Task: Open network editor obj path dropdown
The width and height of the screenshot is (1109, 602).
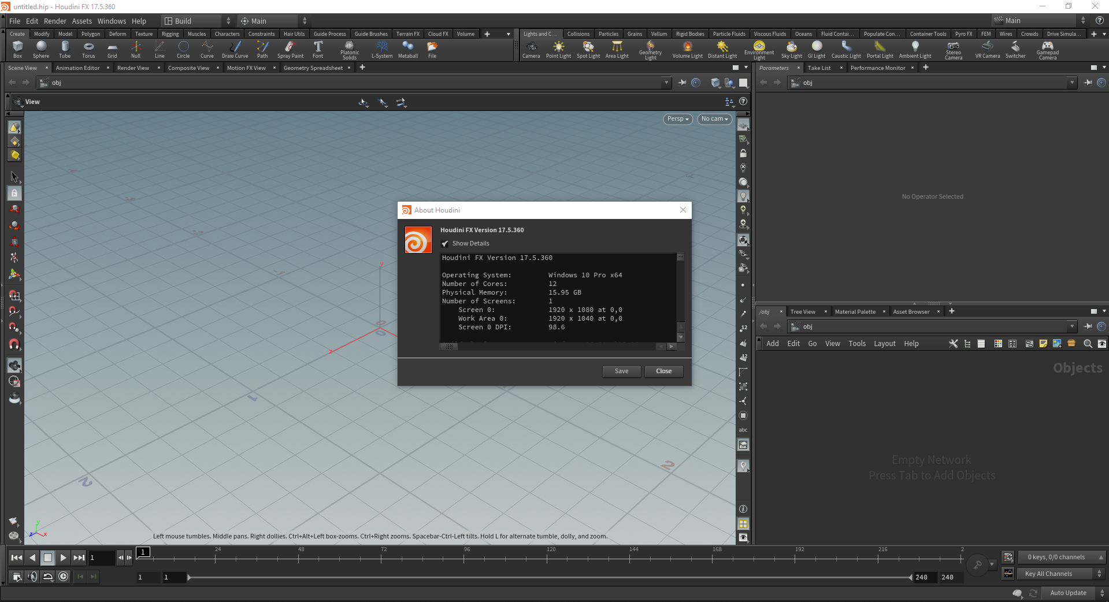Action: [1072, 326]
